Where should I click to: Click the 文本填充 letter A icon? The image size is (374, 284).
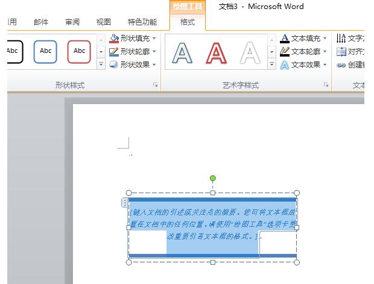284,39
